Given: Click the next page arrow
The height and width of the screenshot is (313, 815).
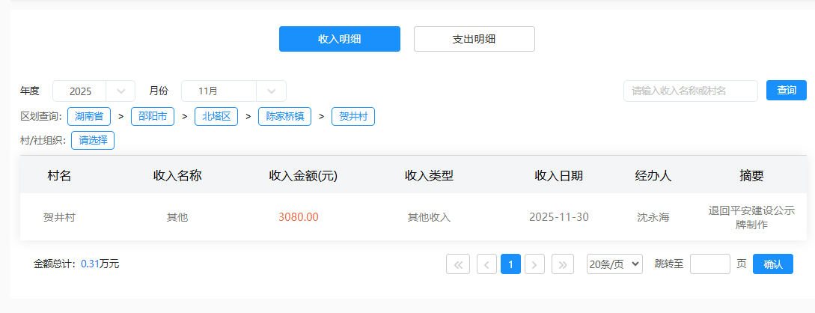Looking at the screenshot, I should (x=534, y=264).
